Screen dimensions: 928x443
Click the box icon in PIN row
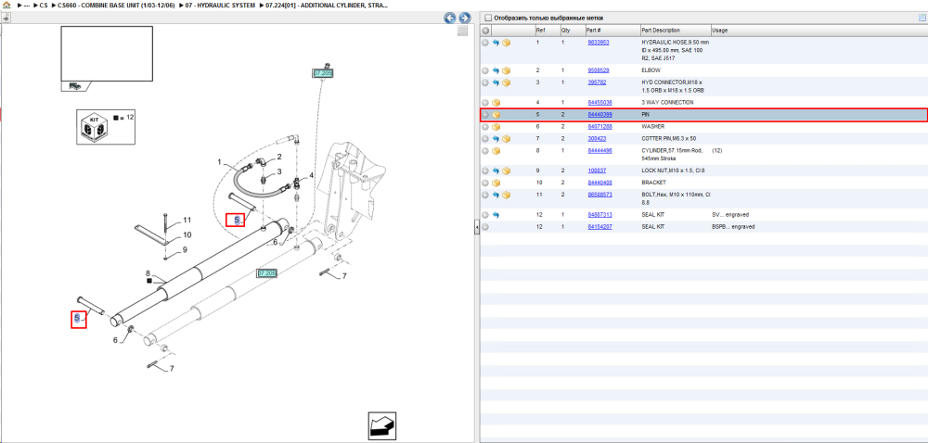tap(496, 115)
